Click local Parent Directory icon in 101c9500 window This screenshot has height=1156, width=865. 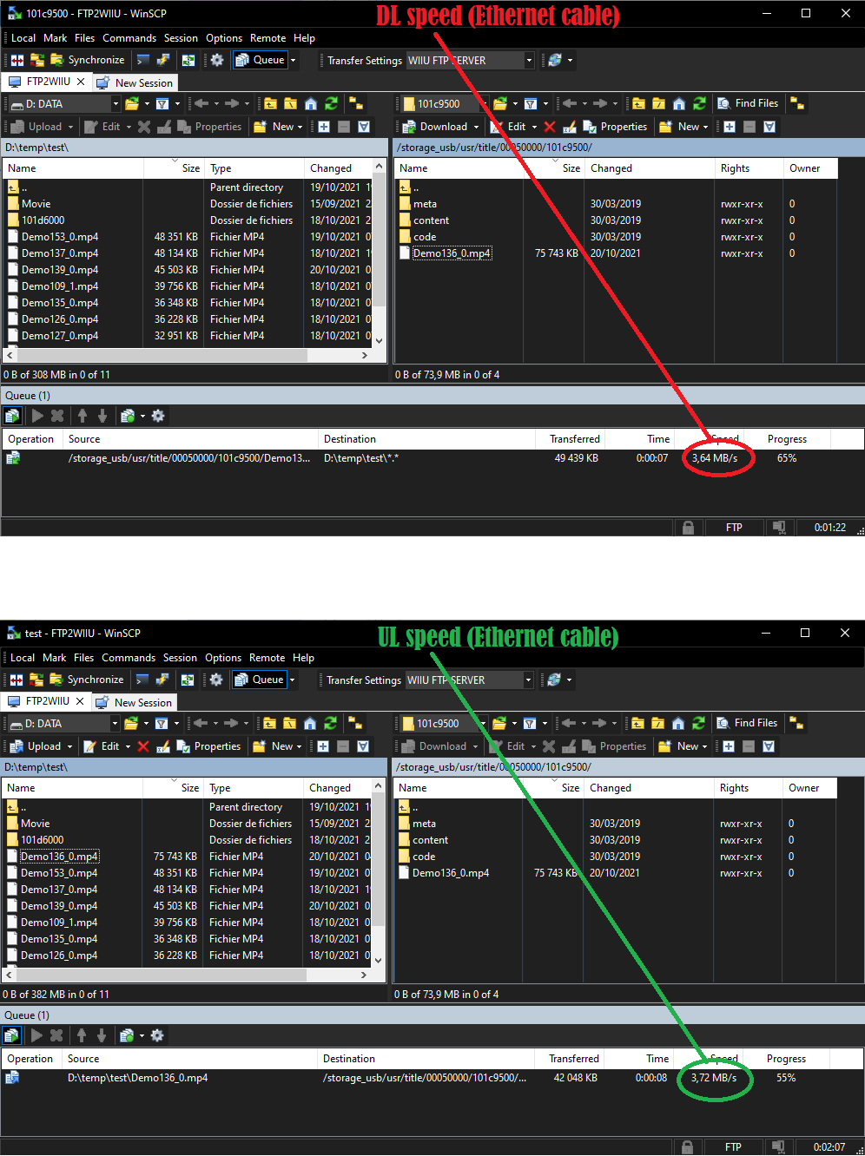tap(270, 103)
